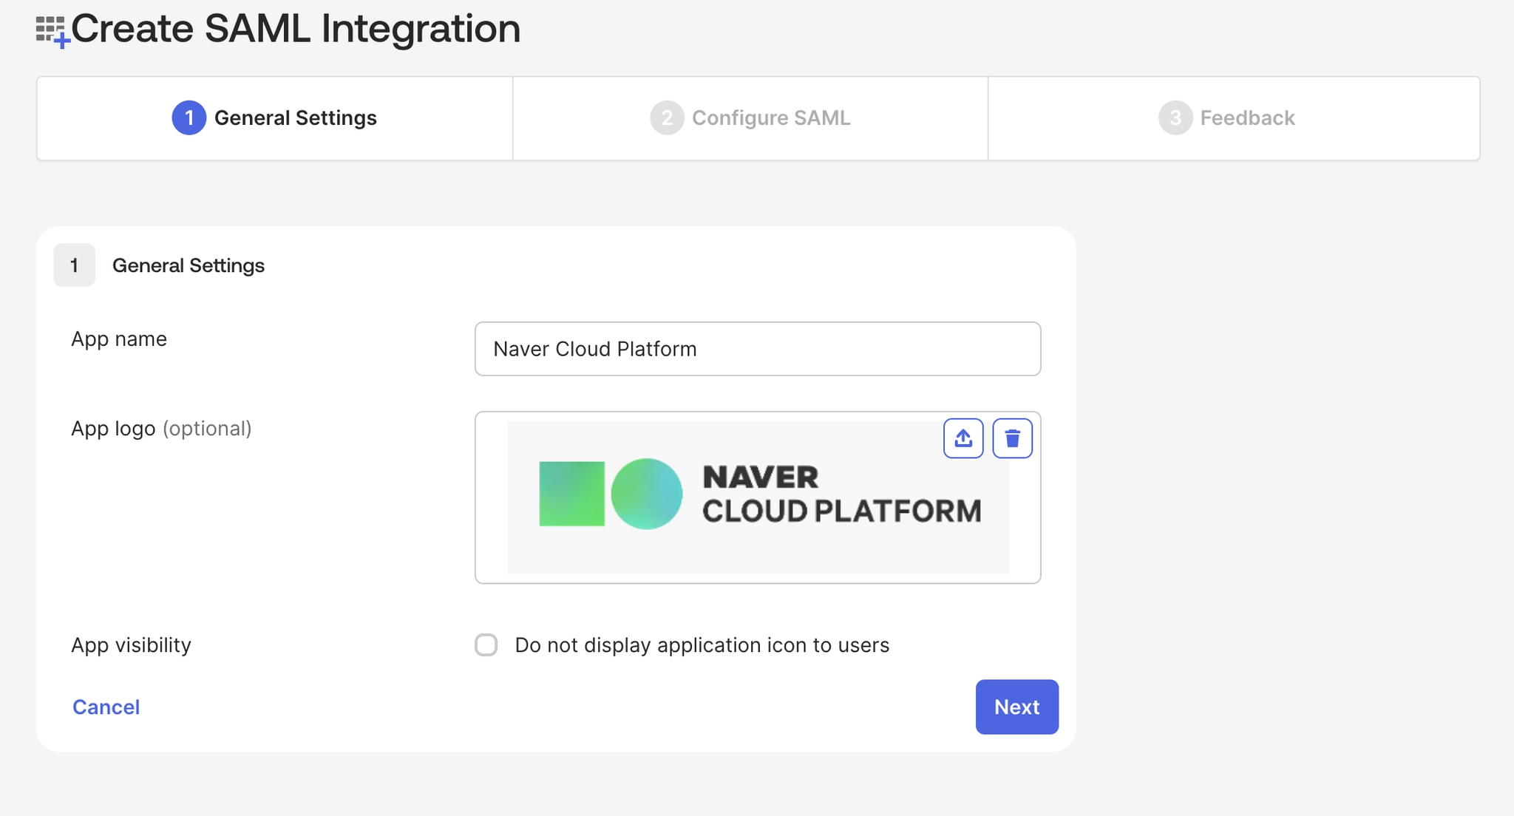Click the step 2 circle badge

pos(666,118)
